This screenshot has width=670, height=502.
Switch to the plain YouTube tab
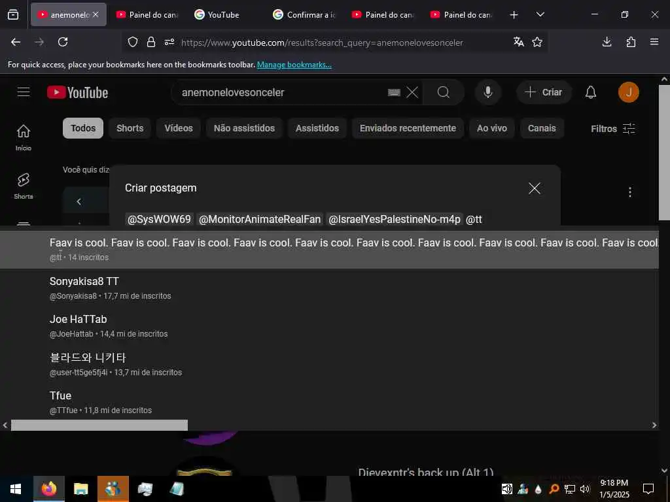pyautogui.click(x=224, y=14)
